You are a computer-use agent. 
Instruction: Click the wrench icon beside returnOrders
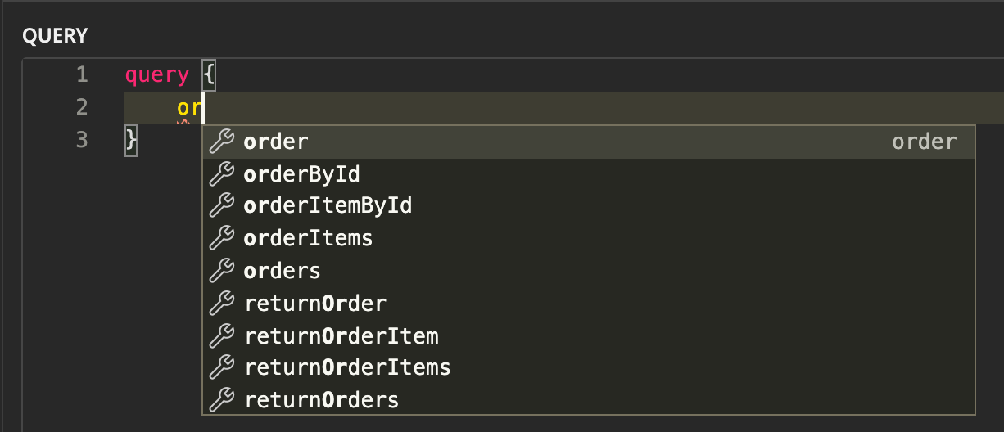tap(222, 400)
